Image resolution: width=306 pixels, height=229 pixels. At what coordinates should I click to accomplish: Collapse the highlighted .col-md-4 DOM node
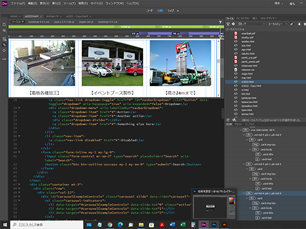pos(244,194)
